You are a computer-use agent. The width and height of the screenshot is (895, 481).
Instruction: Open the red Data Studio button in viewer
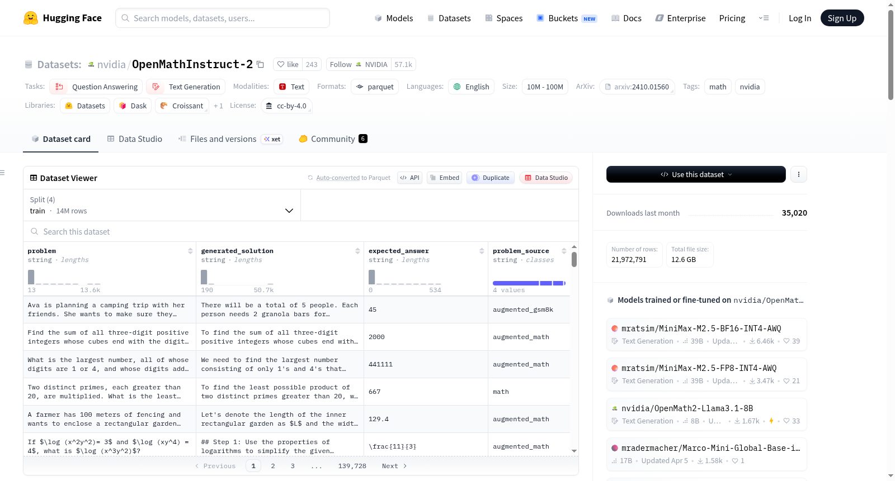tap(546, 178)
